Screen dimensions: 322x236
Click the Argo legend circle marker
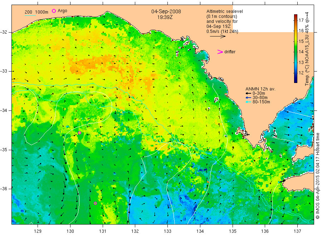[x=54, y=11]
